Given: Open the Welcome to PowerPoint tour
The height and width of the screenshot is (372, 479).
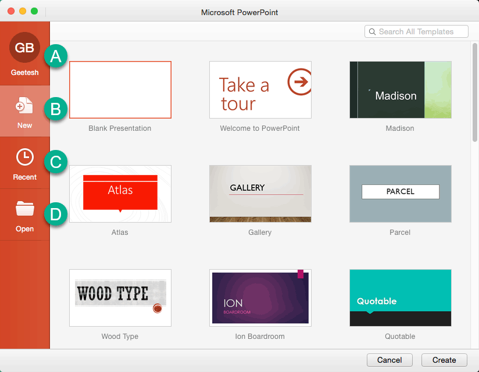Looking at the screenshot, I should tap(260, 90).
